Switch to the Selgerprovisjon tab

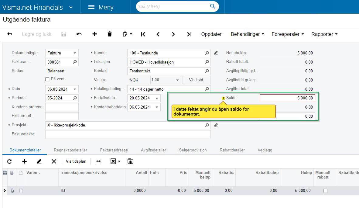tap(193, 150)
